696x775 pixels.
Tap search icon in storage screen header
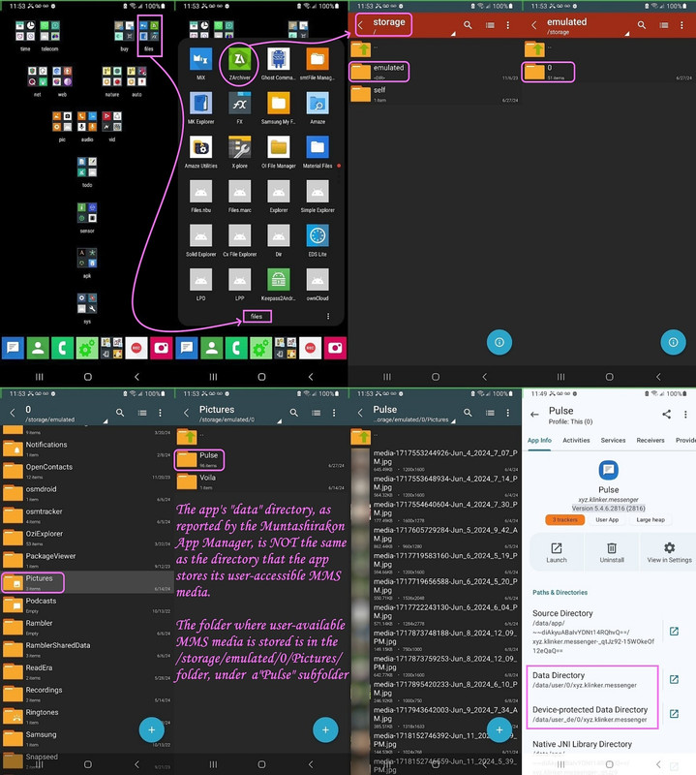tap(468, 25)
